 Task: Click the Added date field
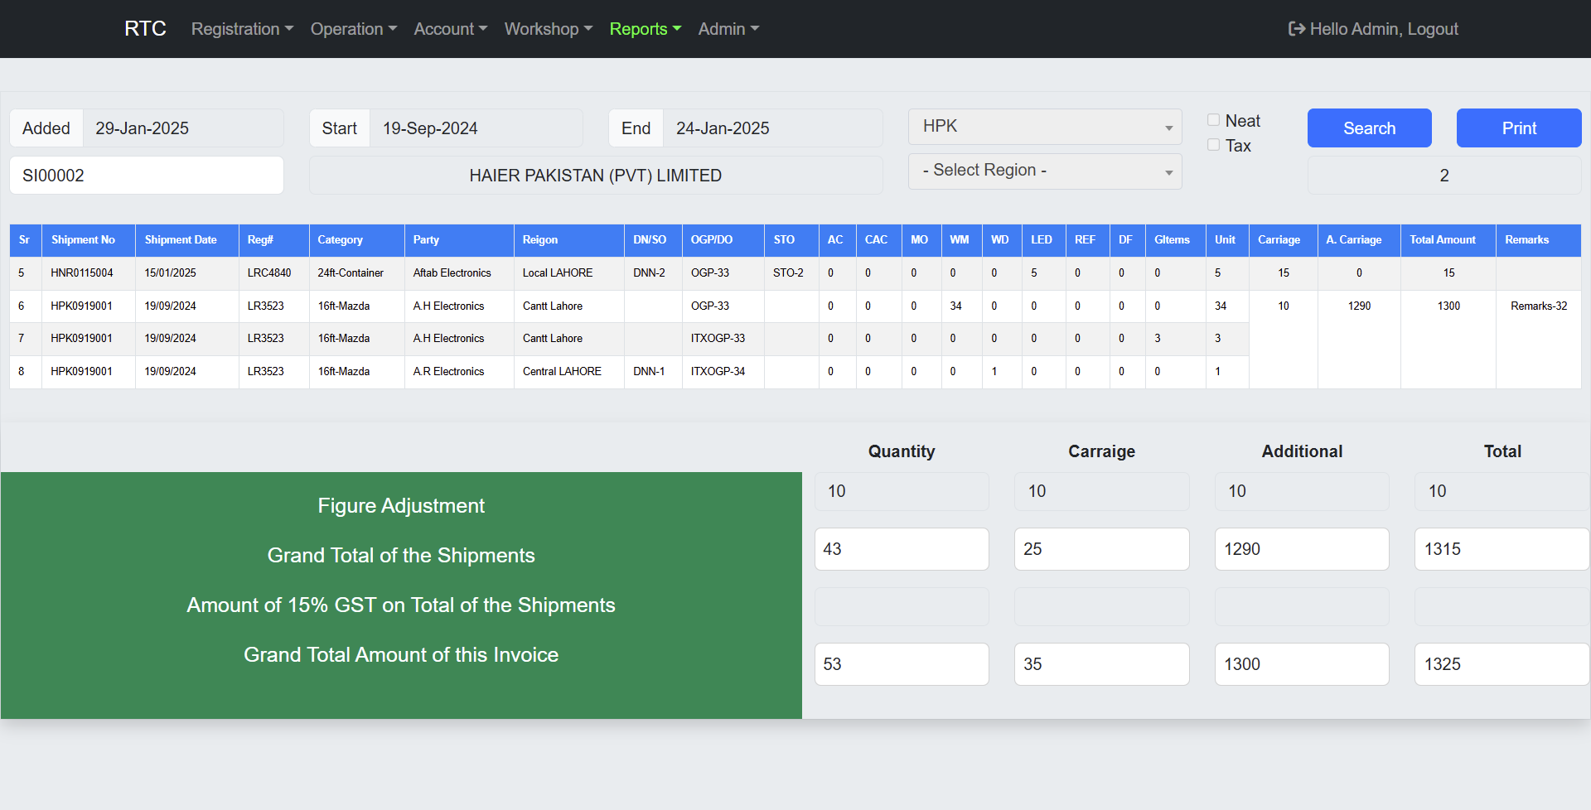(x=182, y=128)
